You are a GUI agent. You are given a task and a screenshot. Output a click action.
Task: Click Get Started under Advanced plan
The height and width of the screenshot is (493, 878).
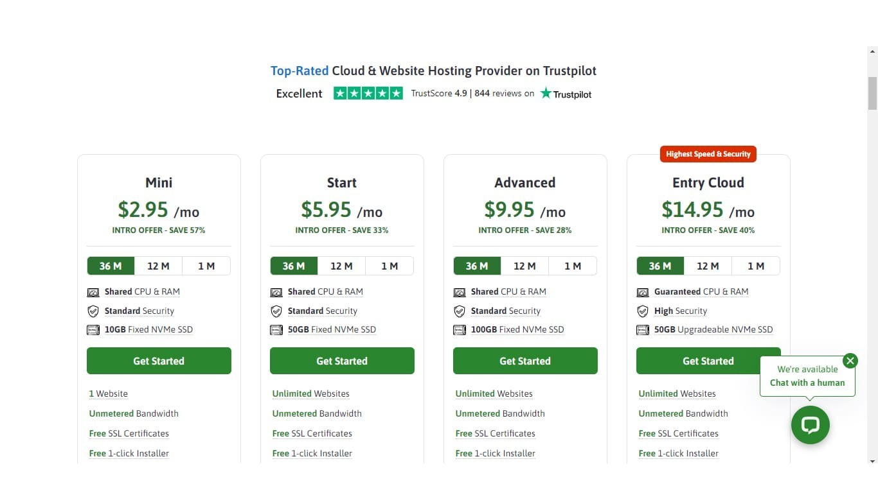point(525,361)
